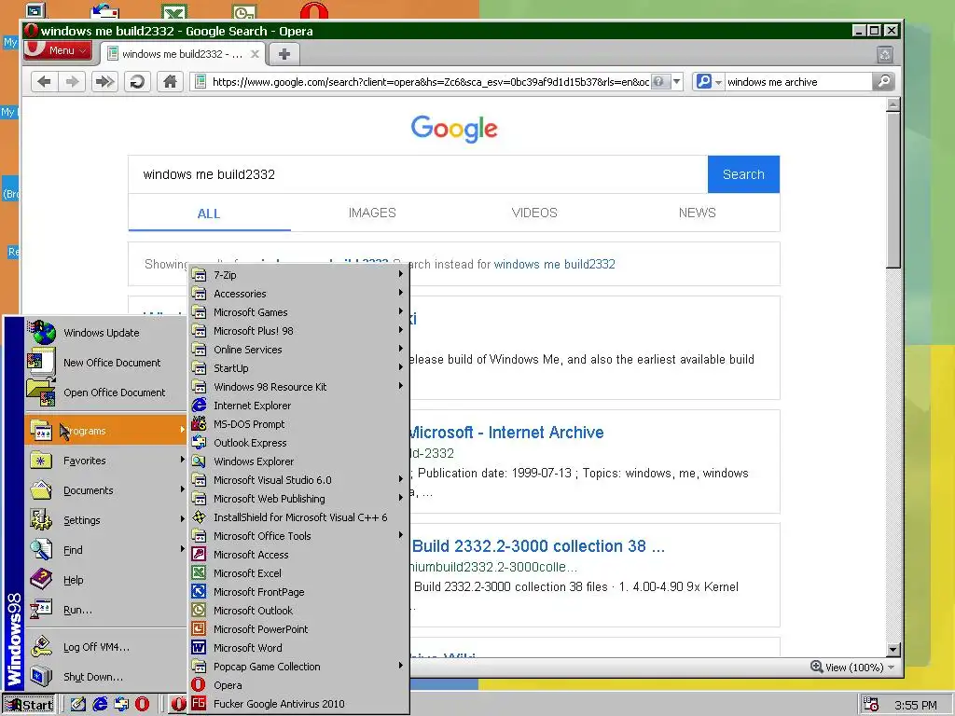Select the ALL results tab
Image resolution: width=955 pixels, height=716 pixels.
coord(209,213)
